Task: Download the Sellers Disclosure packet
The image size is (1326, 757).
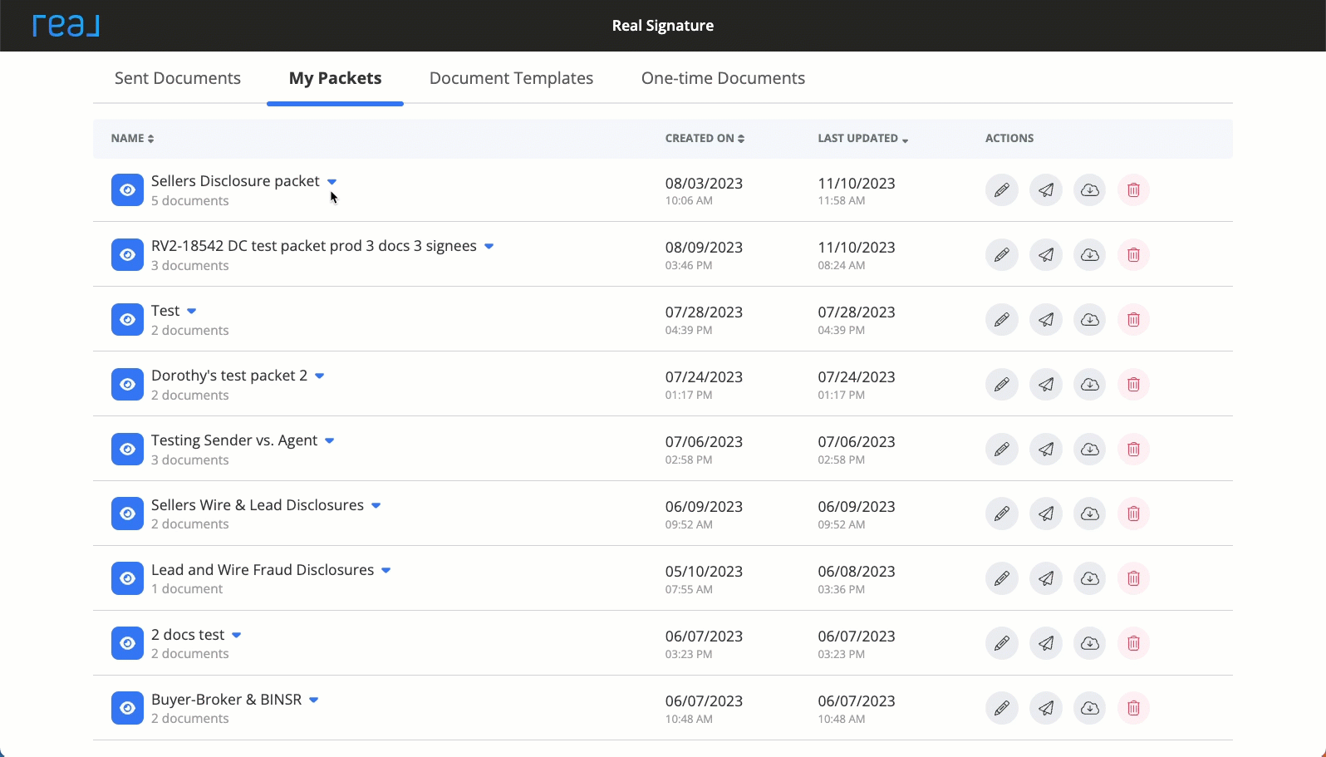Action: point(1090,190)
